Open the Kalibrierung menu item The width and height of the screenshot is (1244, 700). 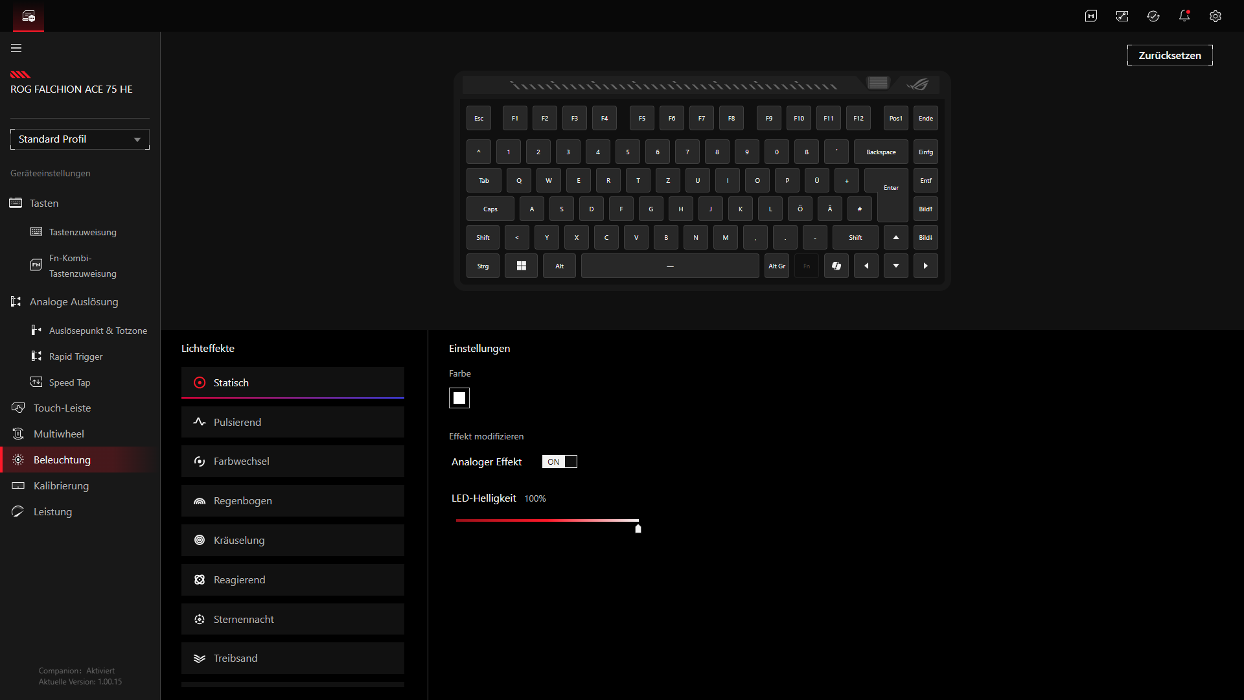(61, 485)
